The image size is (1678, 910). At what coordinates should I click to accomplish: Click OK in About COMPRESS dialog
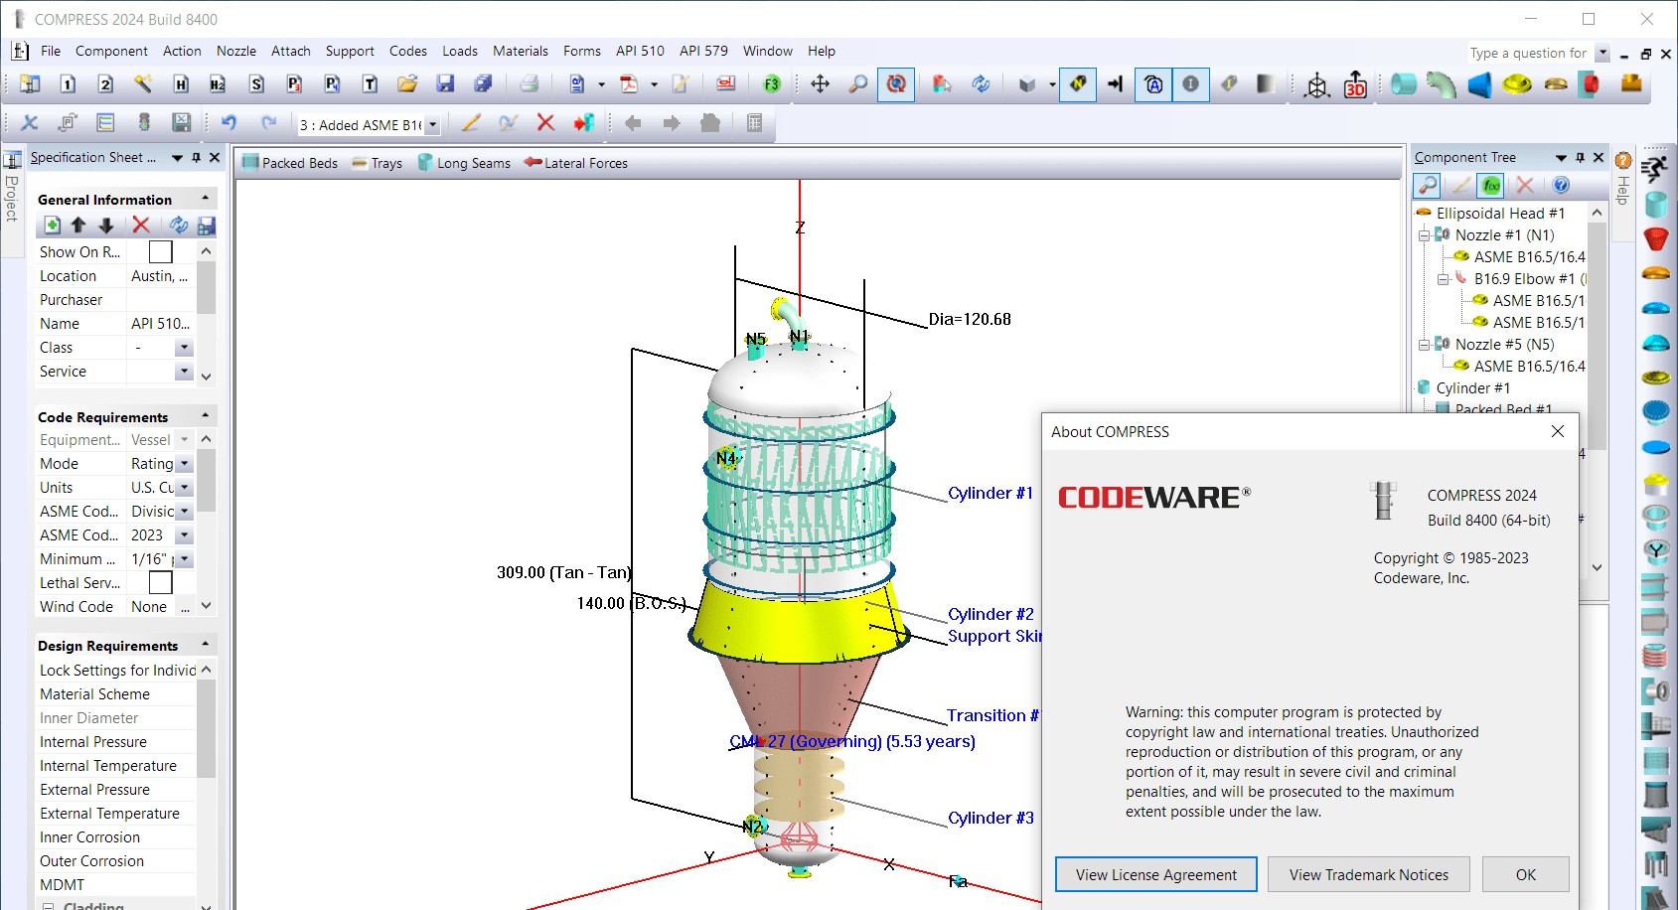click(x=1526, y=875)
